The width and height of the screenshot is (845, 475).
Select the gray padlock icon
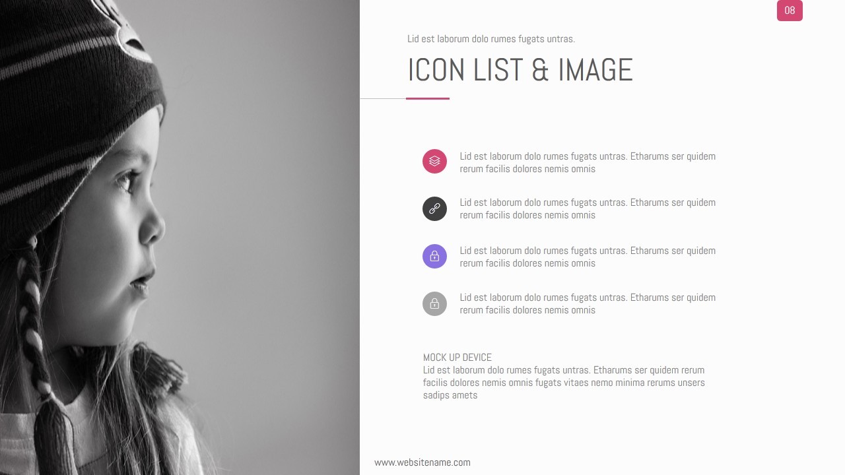point(434,303)
